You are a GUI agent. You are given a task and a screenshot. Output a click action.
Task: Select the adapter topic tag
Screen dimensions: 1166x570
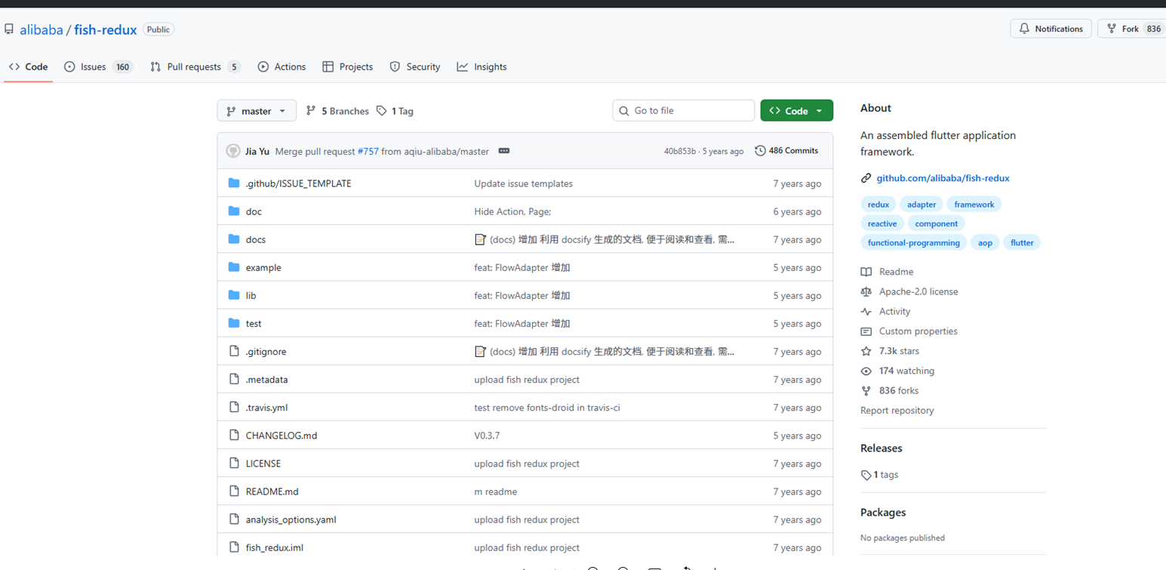[921, 205]
